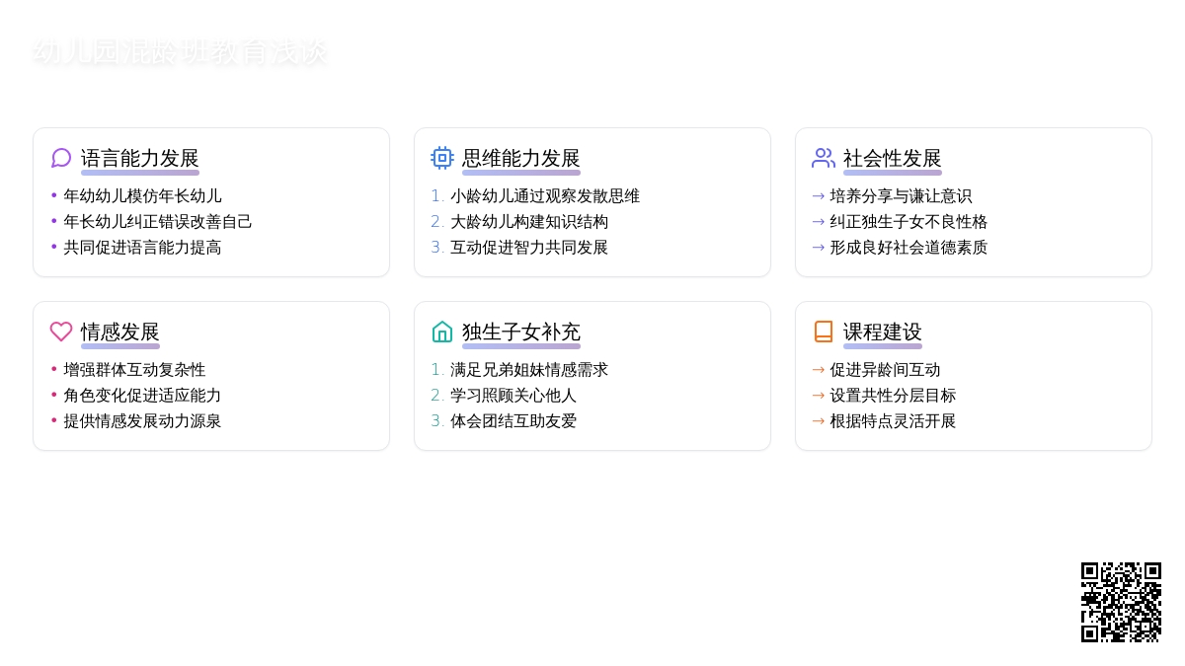Click the bullet 增强群体互动复杂性

(135, 369)
